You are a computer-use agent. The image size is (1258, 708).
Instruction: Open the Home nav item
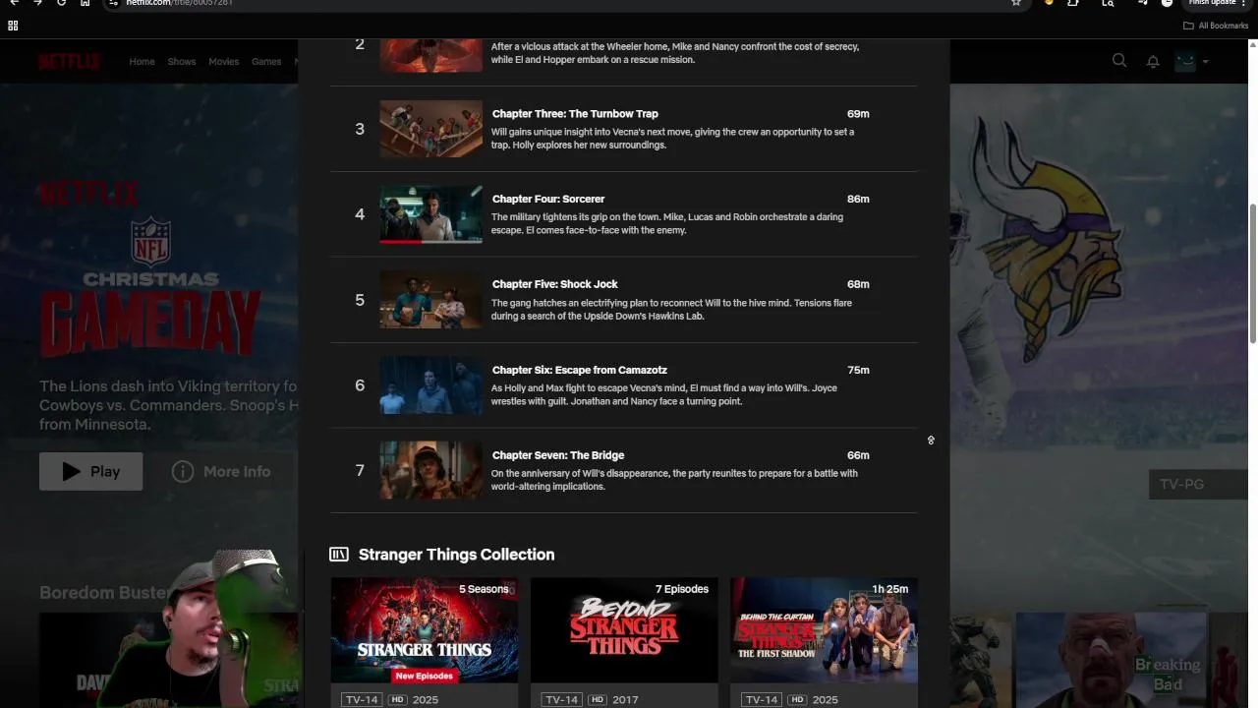tap(142, 61)
